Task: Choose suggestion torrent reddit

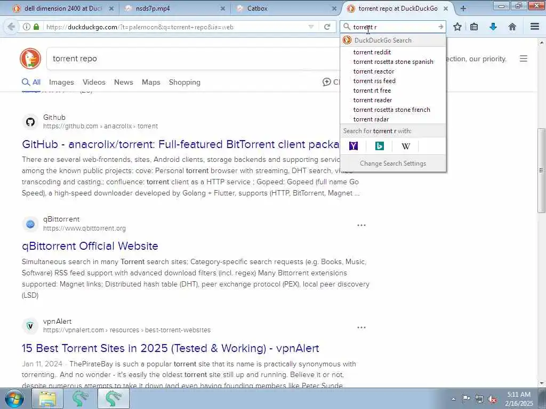Action: click(393, 52)
